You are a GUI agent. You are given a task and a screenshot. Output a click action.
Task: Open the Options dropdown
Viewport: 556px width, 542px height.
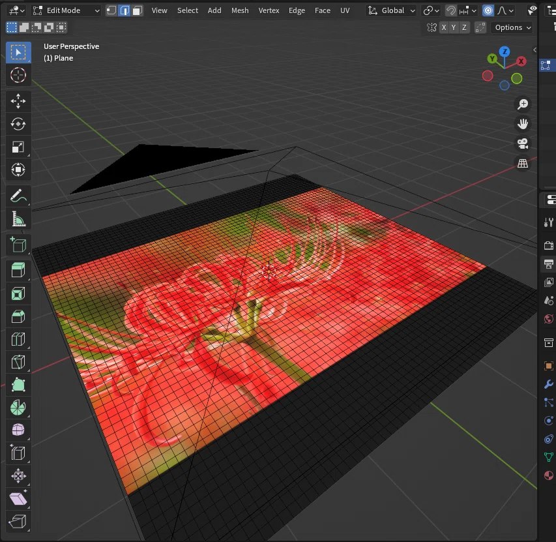click(x=512, y=27)
